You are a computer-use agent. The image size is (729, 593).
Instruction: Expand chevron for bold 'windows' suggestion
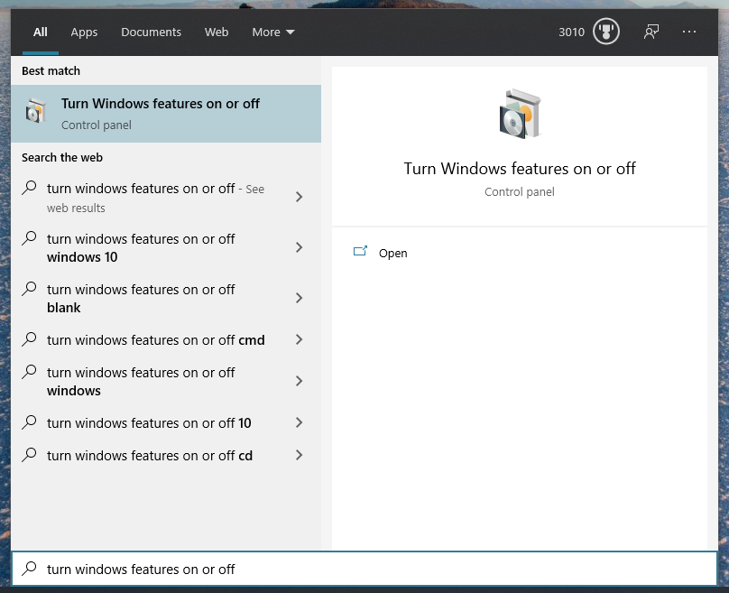tap(299, 381)
